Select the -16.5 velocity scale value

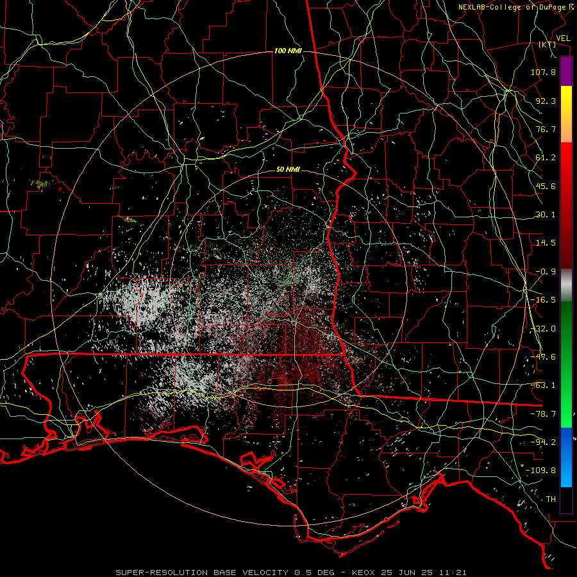543,300
